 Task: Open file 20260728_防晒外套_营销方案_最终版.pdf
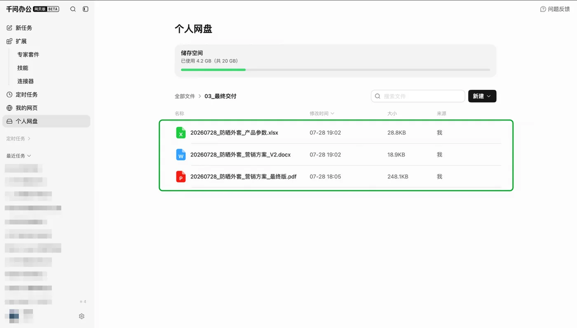243,177
